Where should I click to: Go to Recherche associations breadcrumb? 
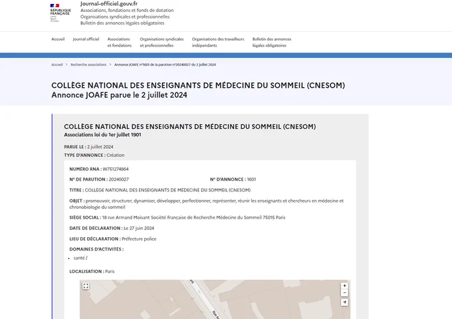tap(88, 64)
